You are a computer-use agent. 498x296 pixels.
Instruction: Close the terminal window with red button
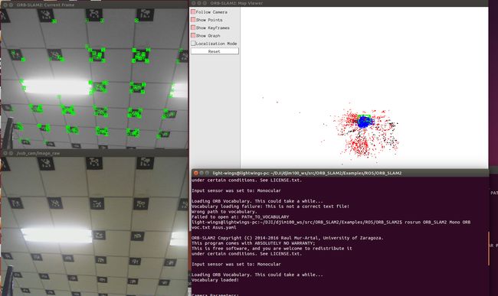click(x=195, y=173)
